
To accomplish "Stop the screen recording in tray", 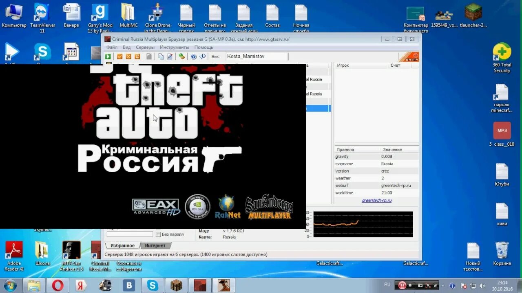I will [410, 285].
